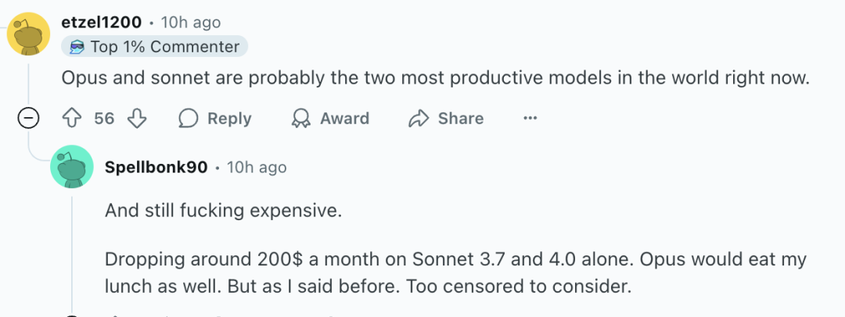The height and width of the screenshot is (317, 845).
Task: Click the Reply button label
Action: pos(229,119)
